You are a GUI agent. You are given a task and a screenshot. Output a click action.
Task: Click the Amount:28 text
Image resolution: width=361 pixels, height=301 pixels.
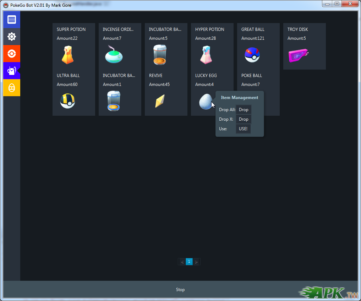tap(206, 38)
